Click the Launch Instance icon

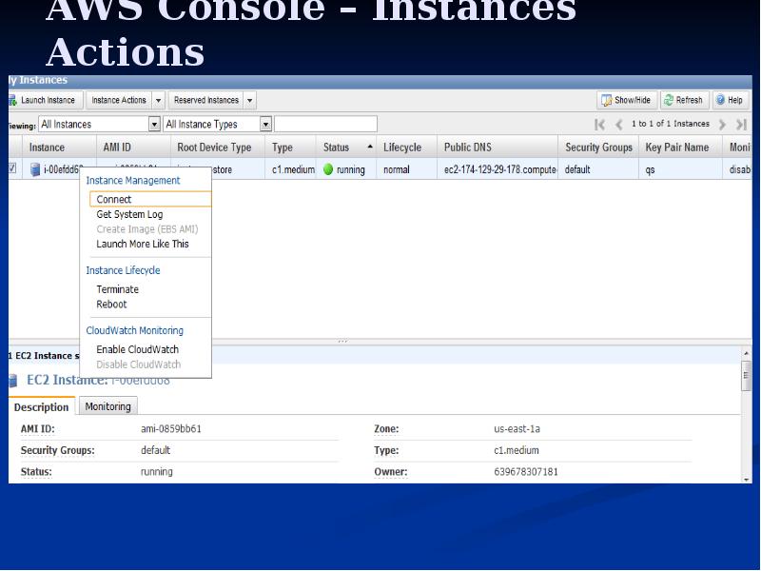click(11, 100)
